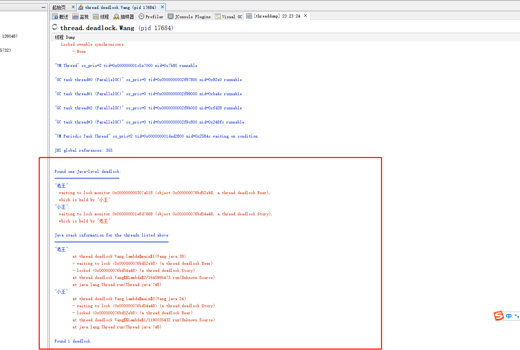The width and height of the screenshot is (520, 350).
Task: Click the Wang$$Lambda$1/1190035432.run stack line
Action: click(x=143, y=320)
